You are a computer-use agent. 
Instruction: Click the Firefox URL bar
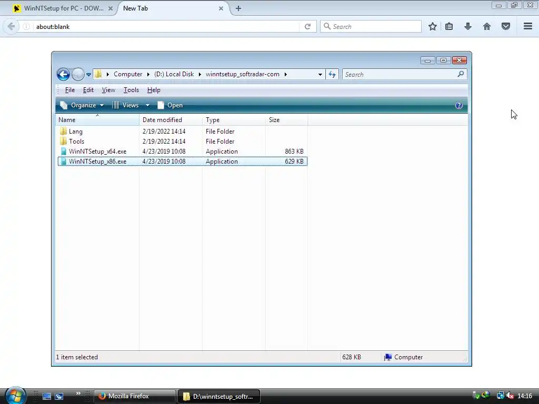point(166,26)
